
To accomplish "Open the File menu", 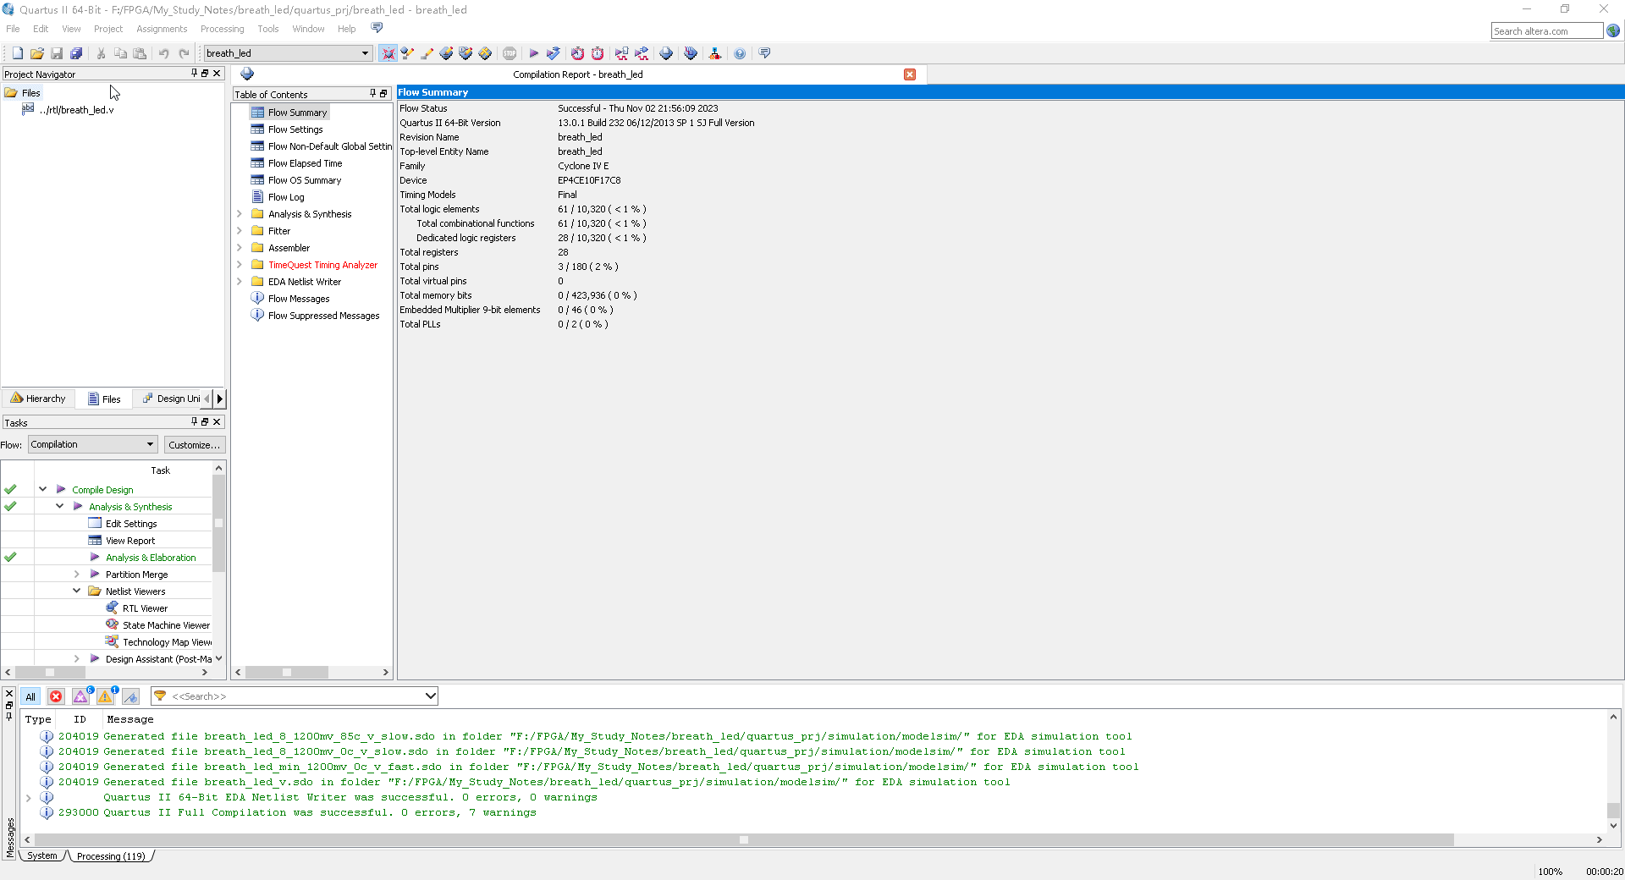I will click(13, 29).
